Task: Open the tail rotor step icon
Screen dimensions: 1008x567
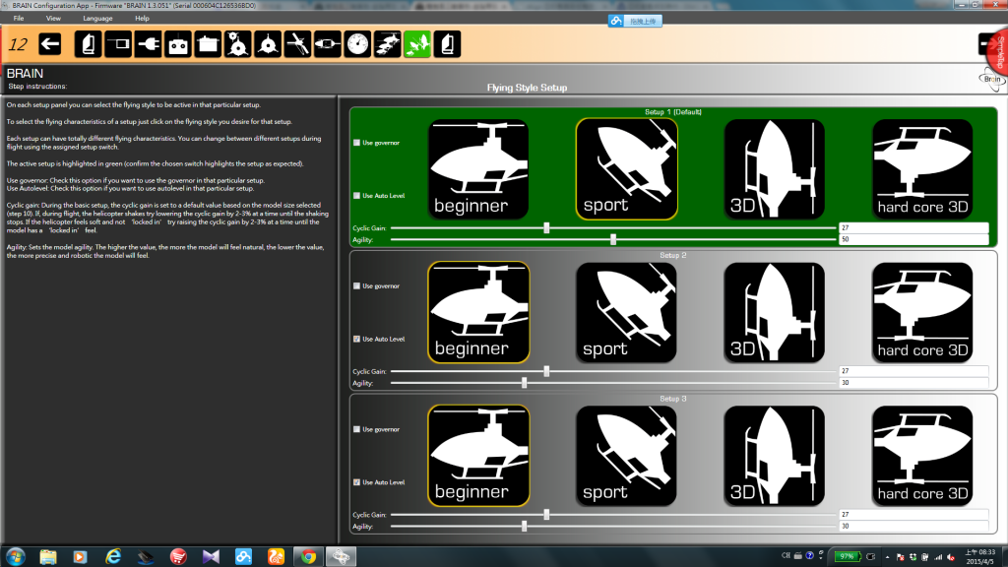Action: coord(327,44)
